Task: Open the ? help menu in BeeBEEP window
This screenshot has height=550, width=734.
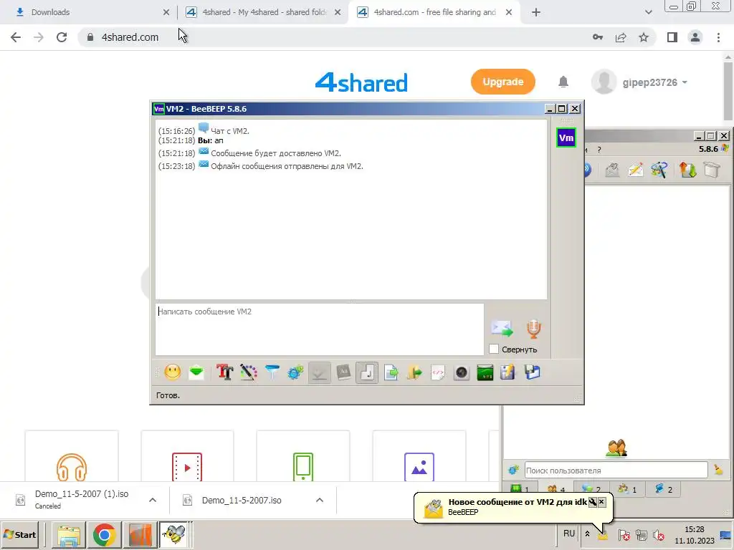Action: click(x=599, y=150)
